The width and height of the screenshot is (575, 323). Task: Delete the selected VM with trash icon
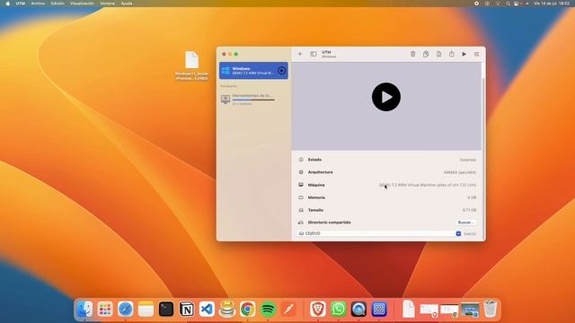[x=413, y=54]
